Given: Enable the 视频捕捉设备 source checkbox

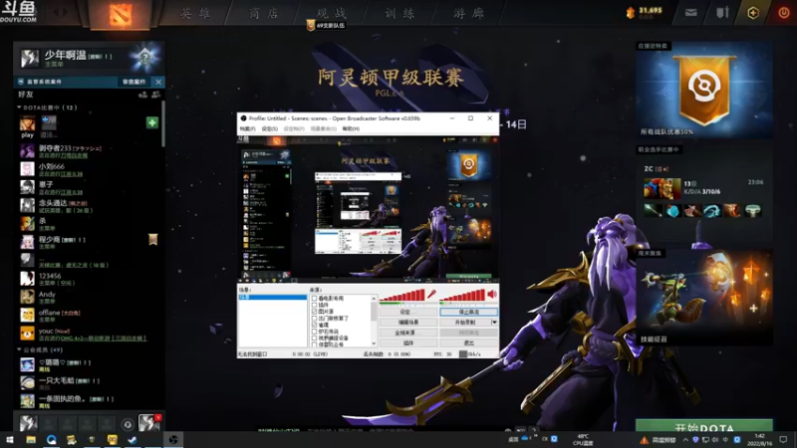Looking at the screenshot, I should [x=314, y=337].
